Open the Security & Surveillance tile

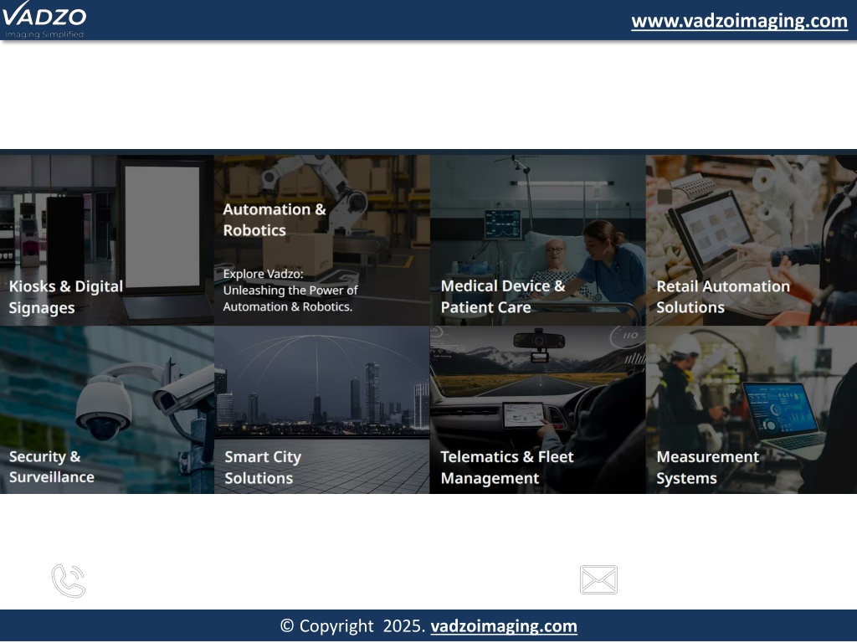107,409
